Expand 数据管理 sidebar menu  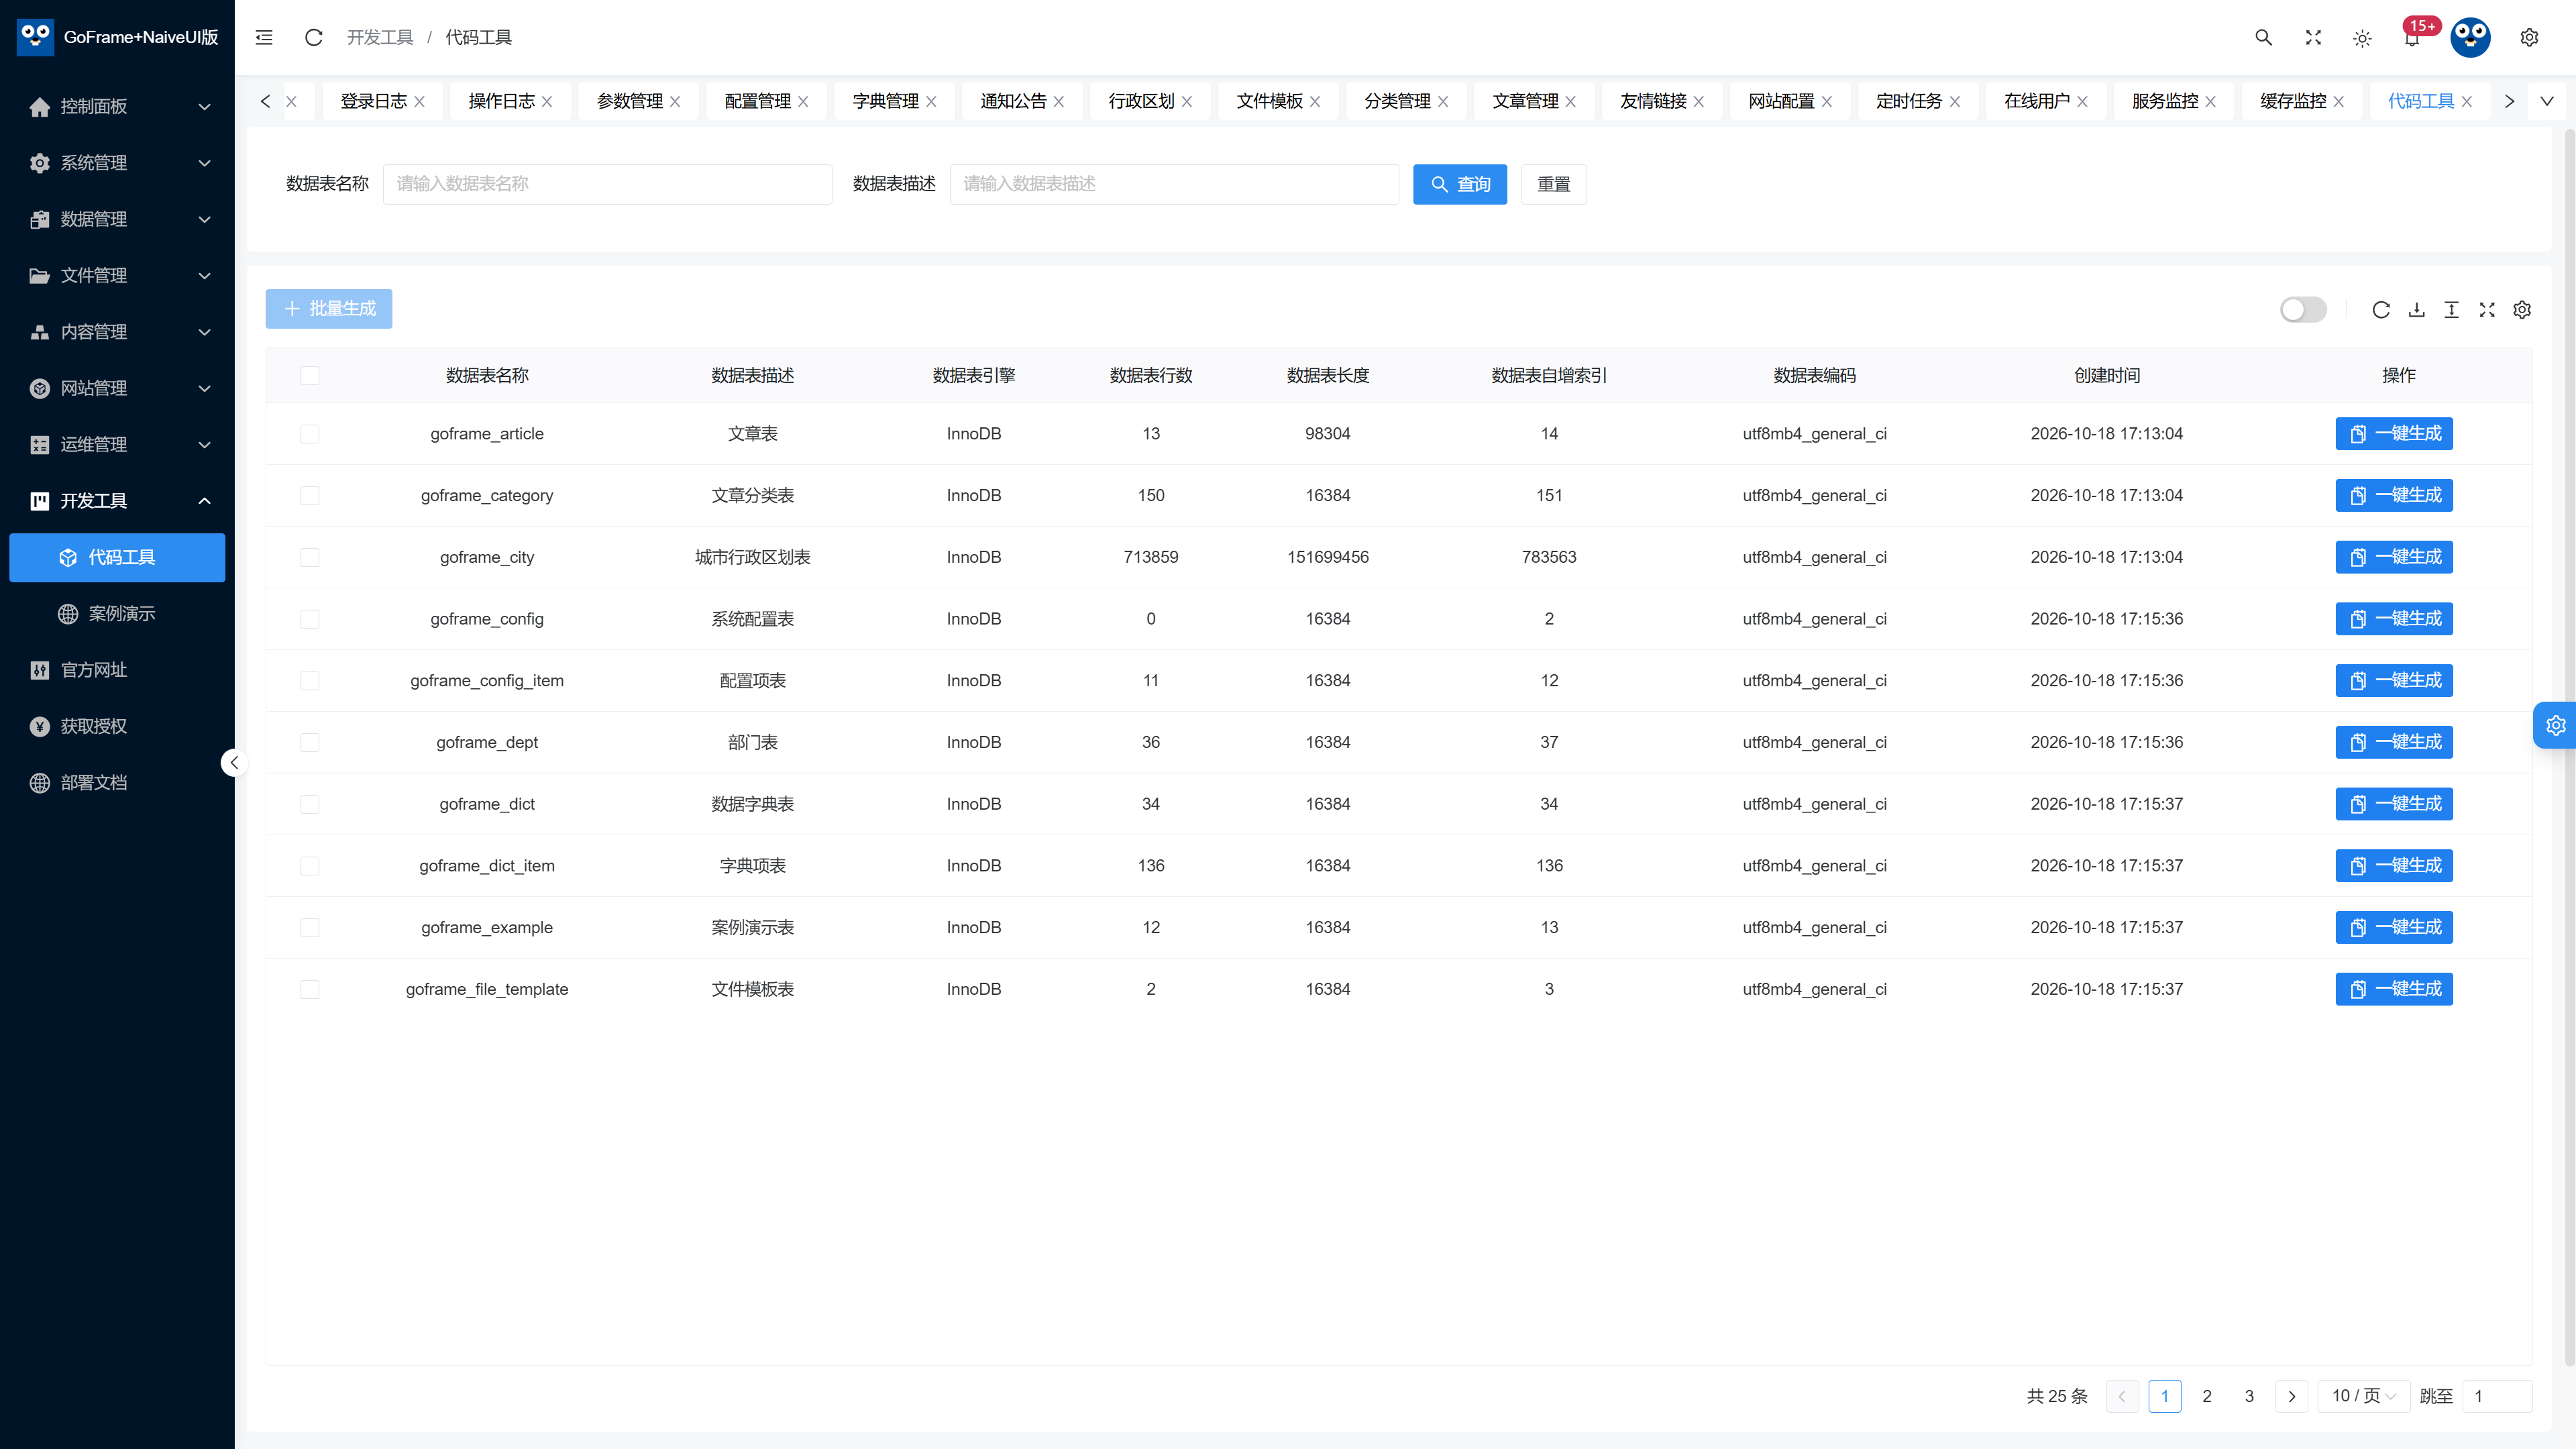pyautogui.click(x=117, y=219)
